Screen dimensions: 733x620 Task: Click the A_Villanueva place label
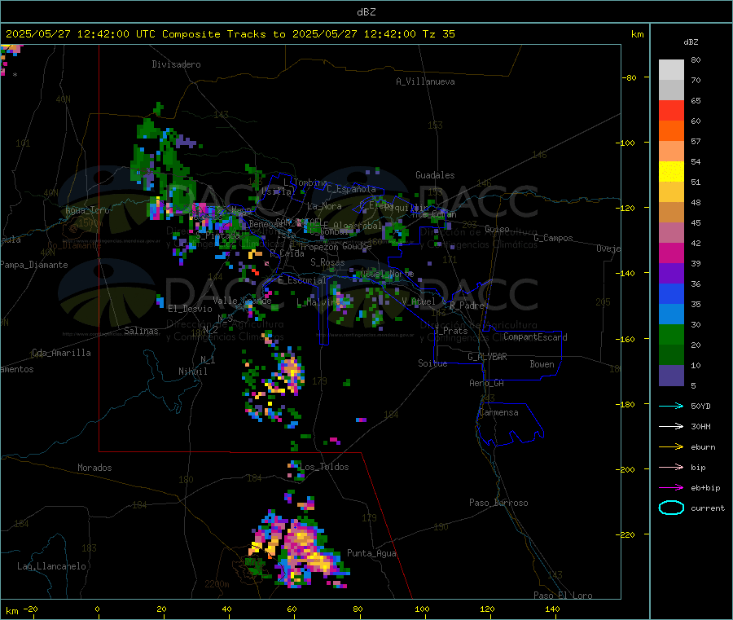425,81
